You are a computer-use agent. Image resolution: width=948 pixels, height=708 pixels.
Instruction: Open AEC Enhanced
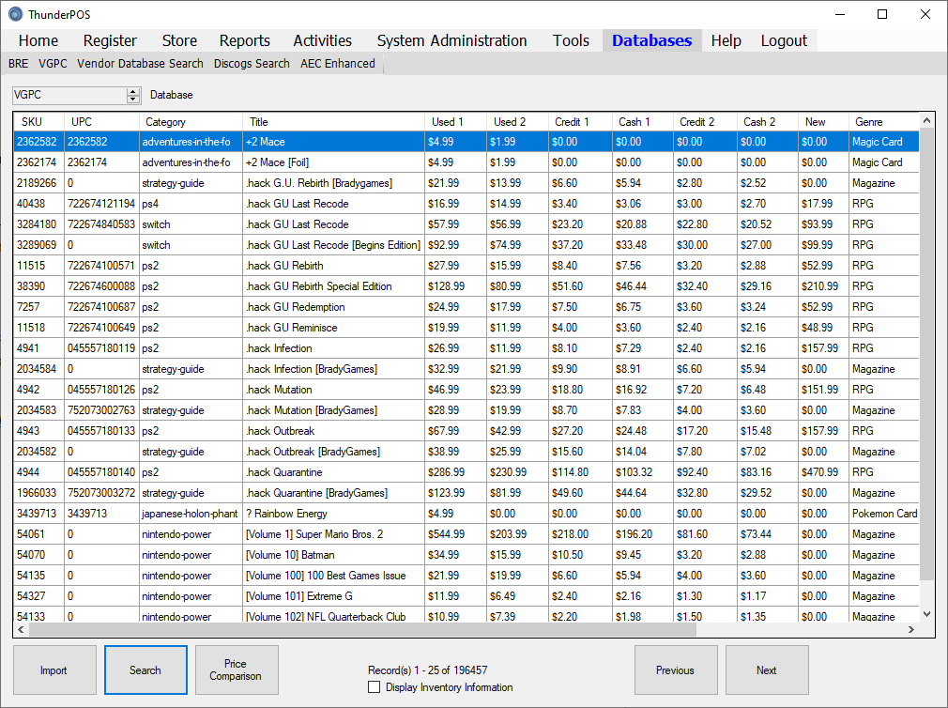pos(337,64)
